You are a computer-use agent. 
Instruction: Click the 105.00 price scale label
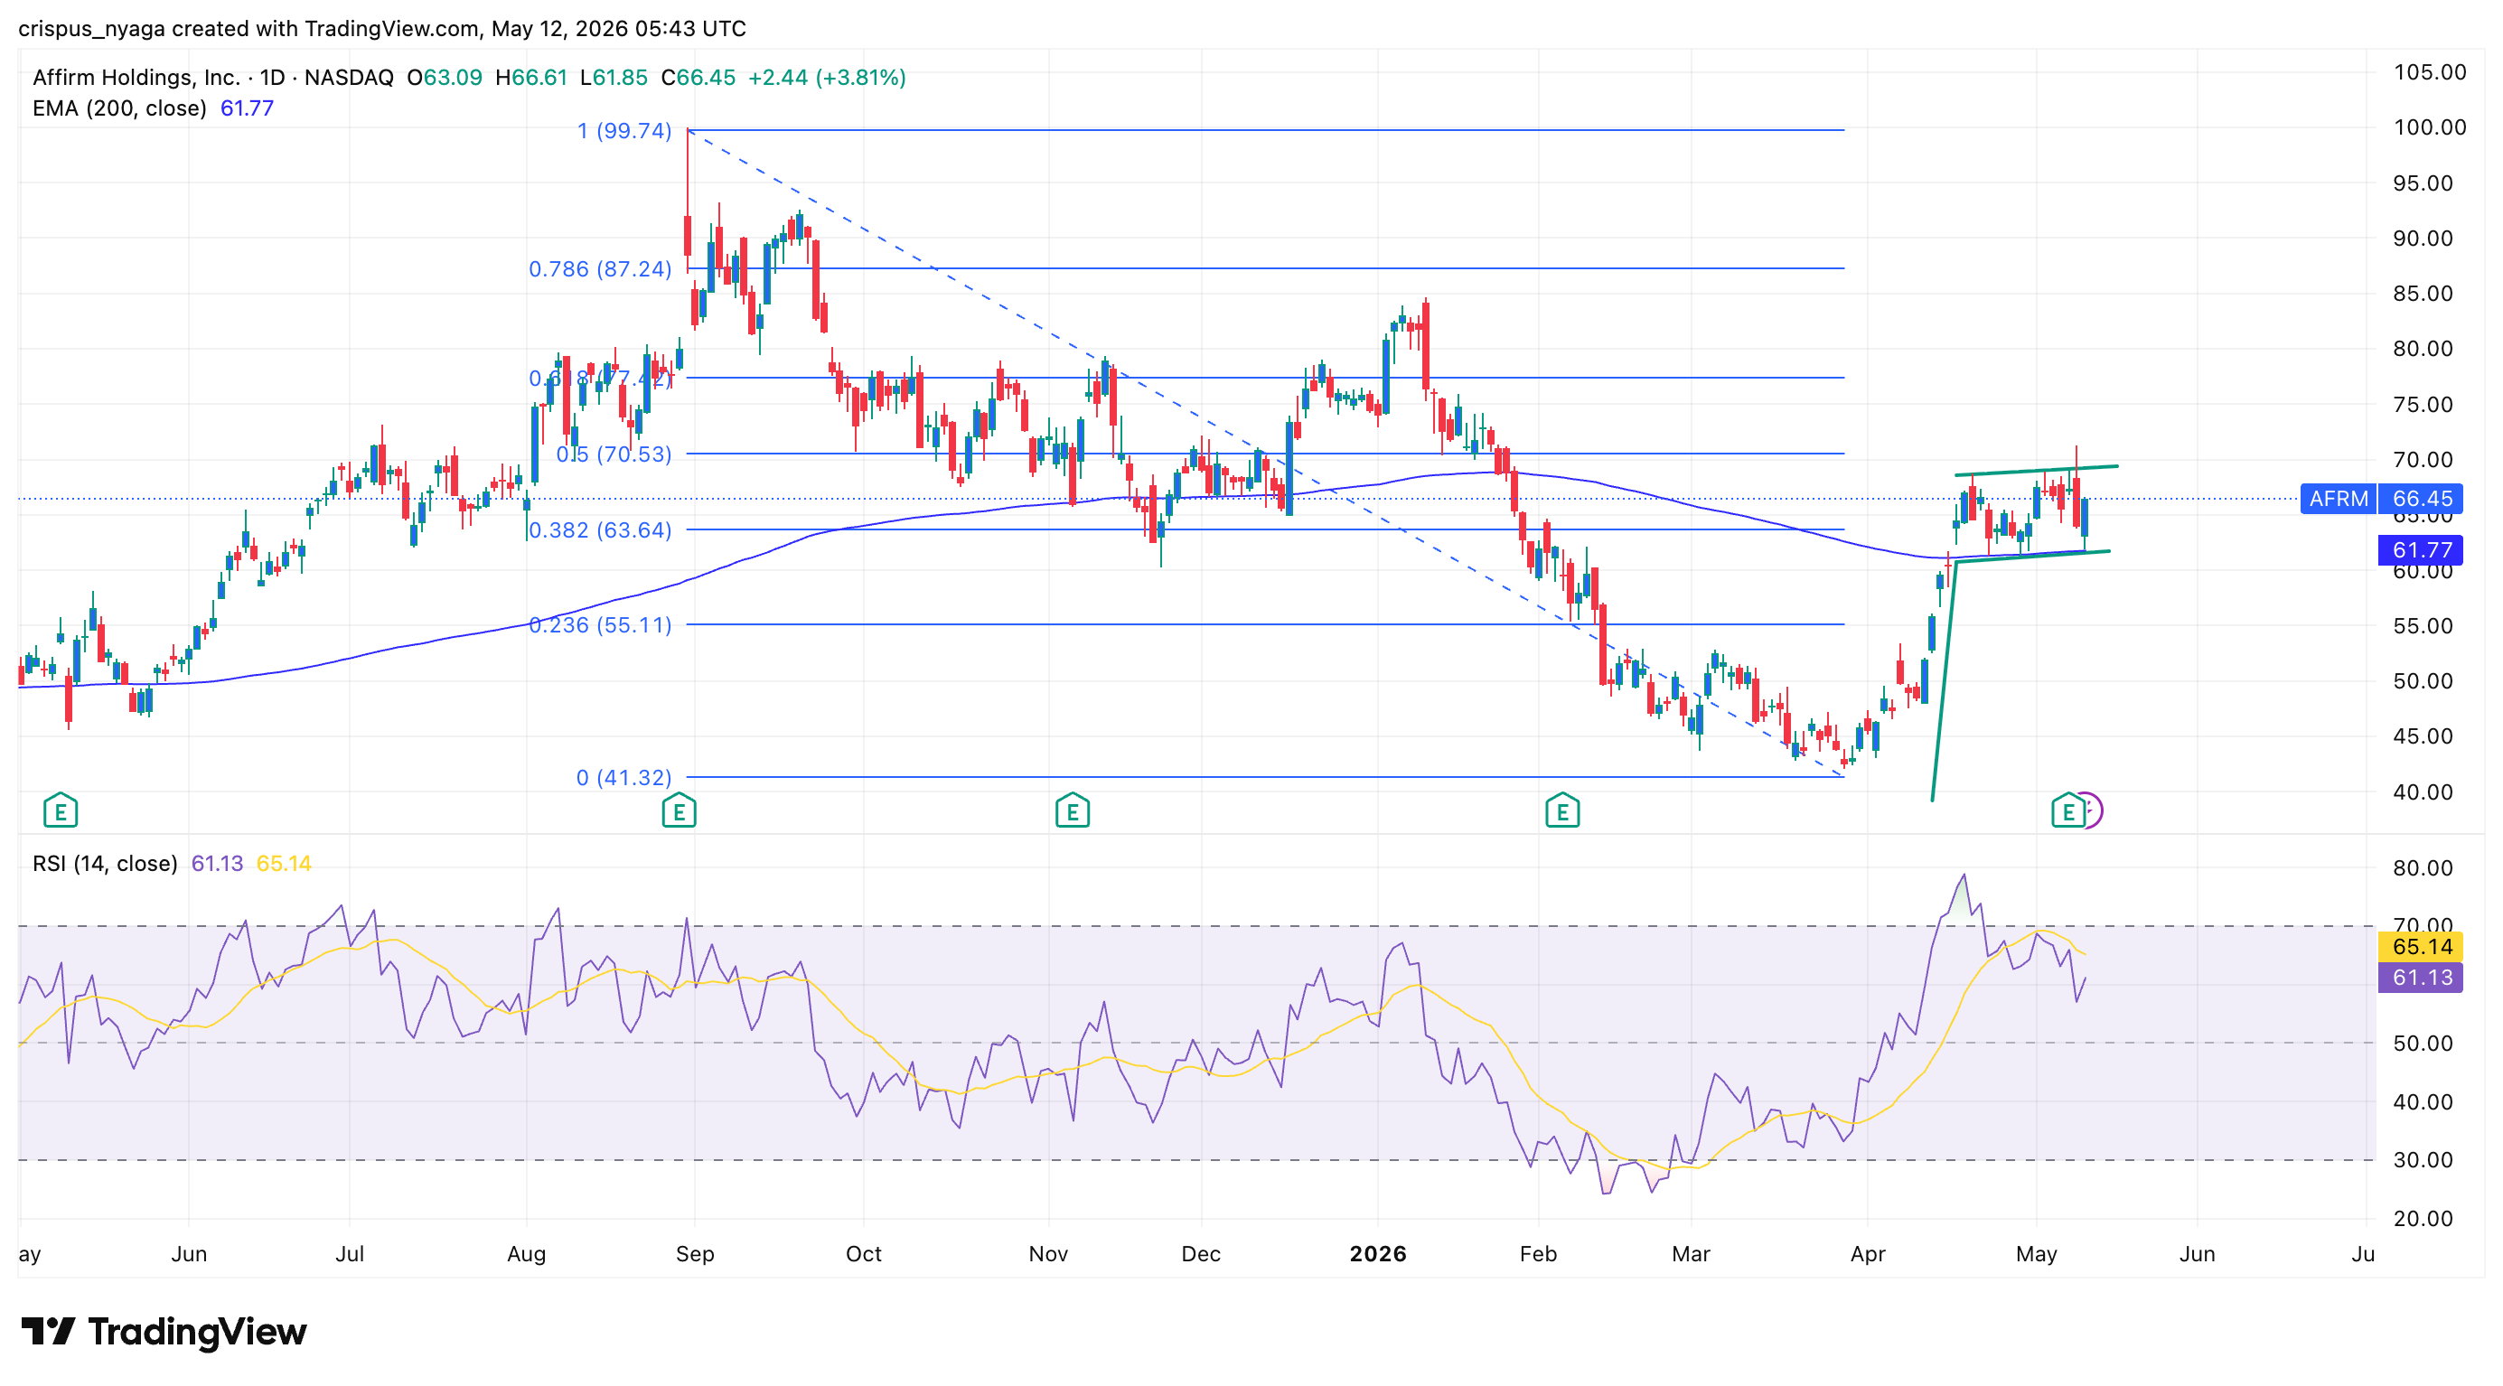pyautogui.click(x=2429, y=72)
